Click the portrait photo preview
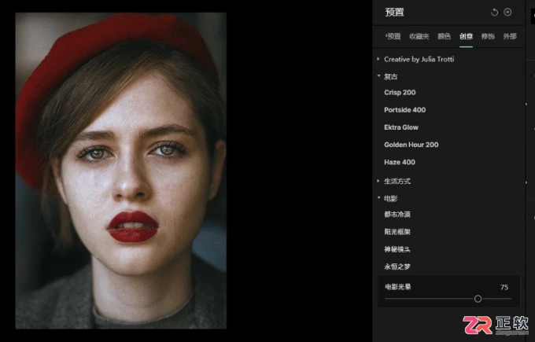The image size is (535, 342). [x=121, y=171]
